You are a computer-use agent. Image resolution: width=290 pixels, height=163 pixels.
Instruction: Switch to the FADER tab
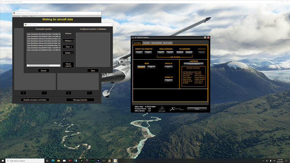(146, 43)
